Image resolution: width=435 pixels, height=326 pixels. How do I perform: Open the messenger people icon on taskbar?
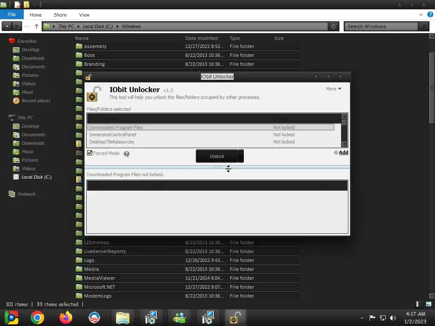(x=179, y=318)
